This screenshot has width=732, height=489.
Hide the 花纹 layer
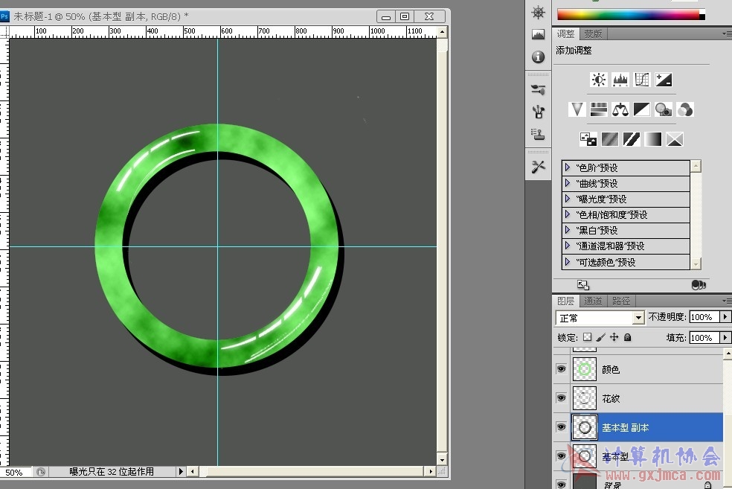click(561, 398)
